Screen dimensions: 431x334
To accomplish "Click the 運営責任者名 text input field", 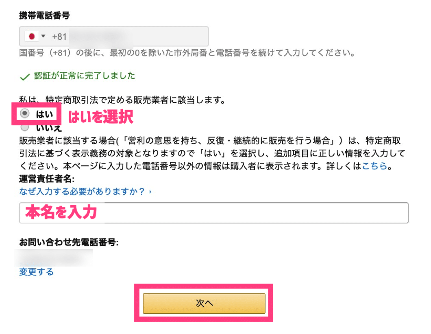I will 213,213.
